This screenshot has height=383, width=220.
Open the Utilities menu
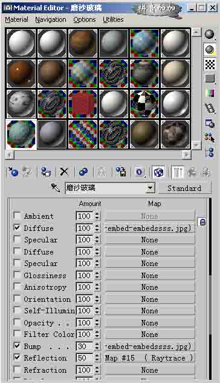coord(113,19)
